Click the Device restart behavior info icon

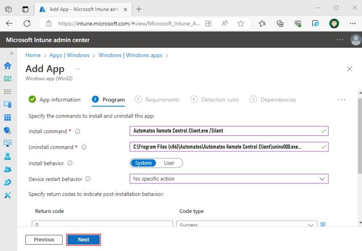pos(88,179)
